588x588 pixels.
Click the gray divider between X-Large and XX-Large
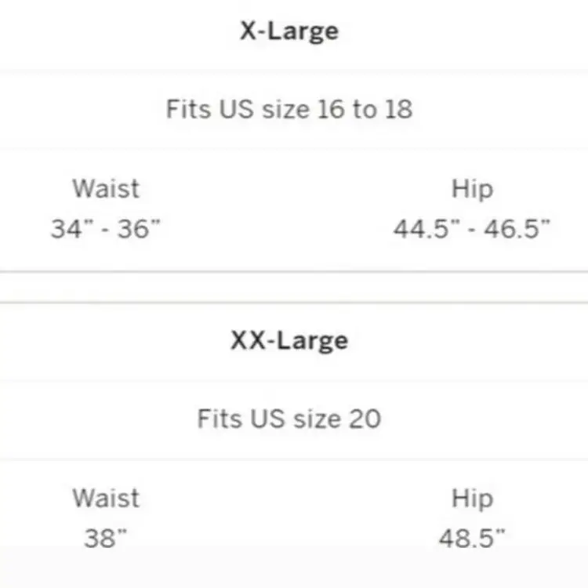pos(294,287)
